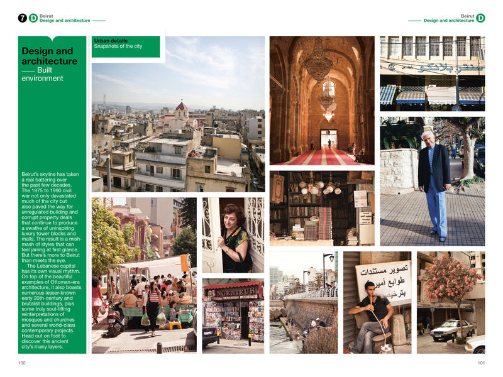Click 'Design and architecture' header at top right
Image resolution: width=503 pixels, height=377 pixels.
click(448, 21)
